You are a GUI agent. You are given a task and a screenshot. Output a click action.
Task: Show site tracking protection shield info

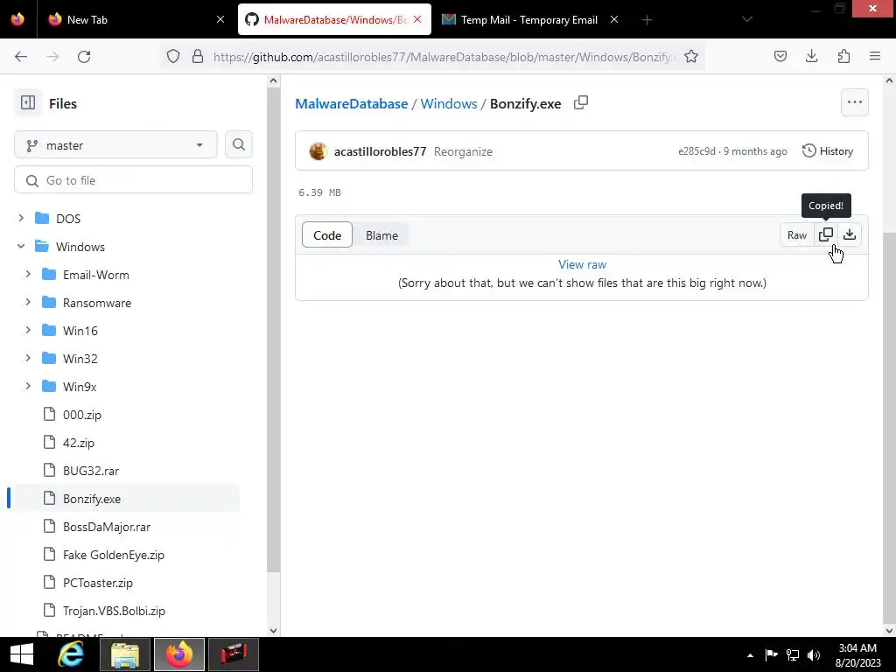click(173, 57)
